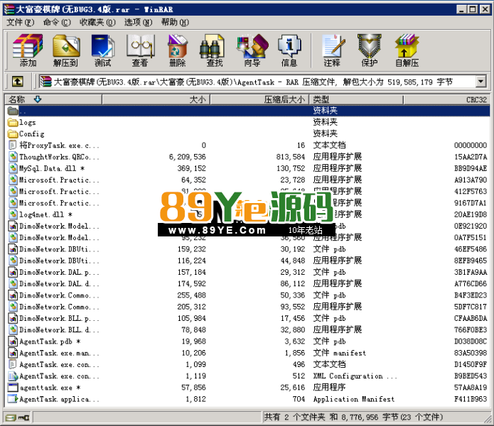494x426 pixels.
Task: Click the 测试 (Test) toolbar icon
Action: [102, 50]
